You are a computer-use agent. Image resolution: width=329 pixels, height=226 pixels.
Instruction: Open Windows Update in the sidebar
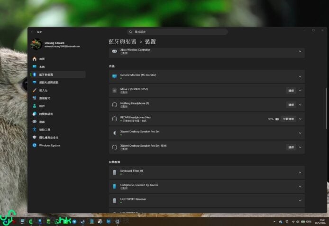(58, 145)
